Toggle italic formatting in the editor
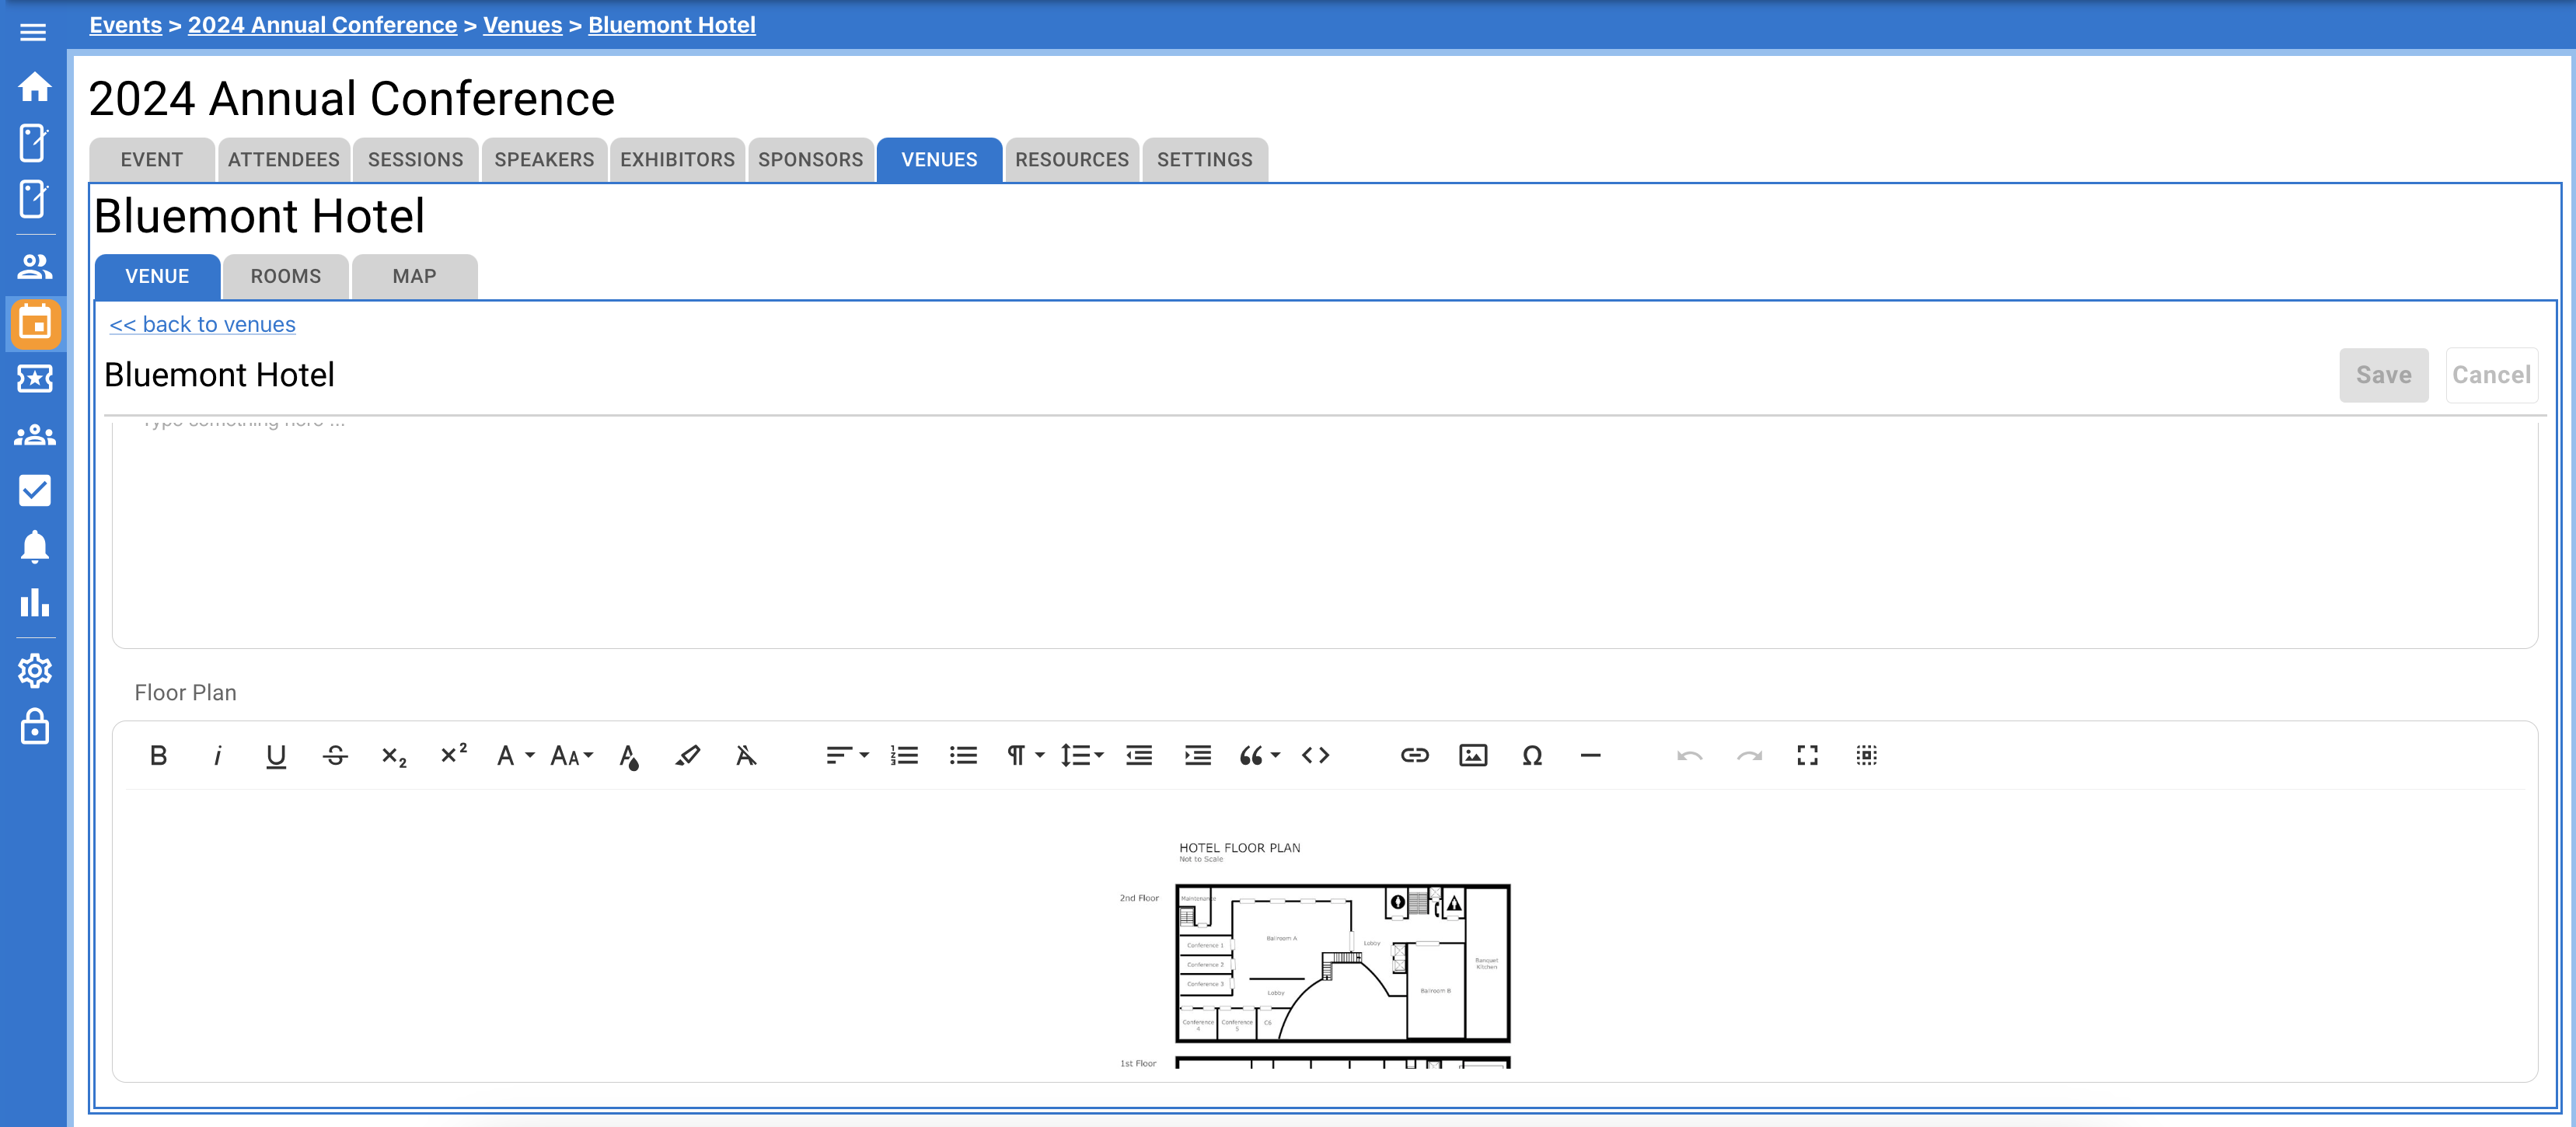Image resolution: width=2576 pixels, height=1127 pixels. point(218,755)
